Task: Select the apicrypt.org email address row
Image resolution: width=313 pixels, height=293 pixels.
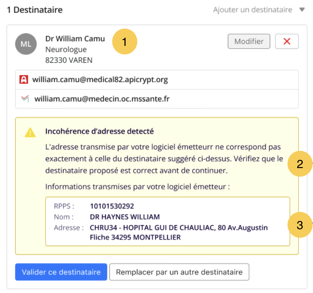Action: (x=157, y=80)
